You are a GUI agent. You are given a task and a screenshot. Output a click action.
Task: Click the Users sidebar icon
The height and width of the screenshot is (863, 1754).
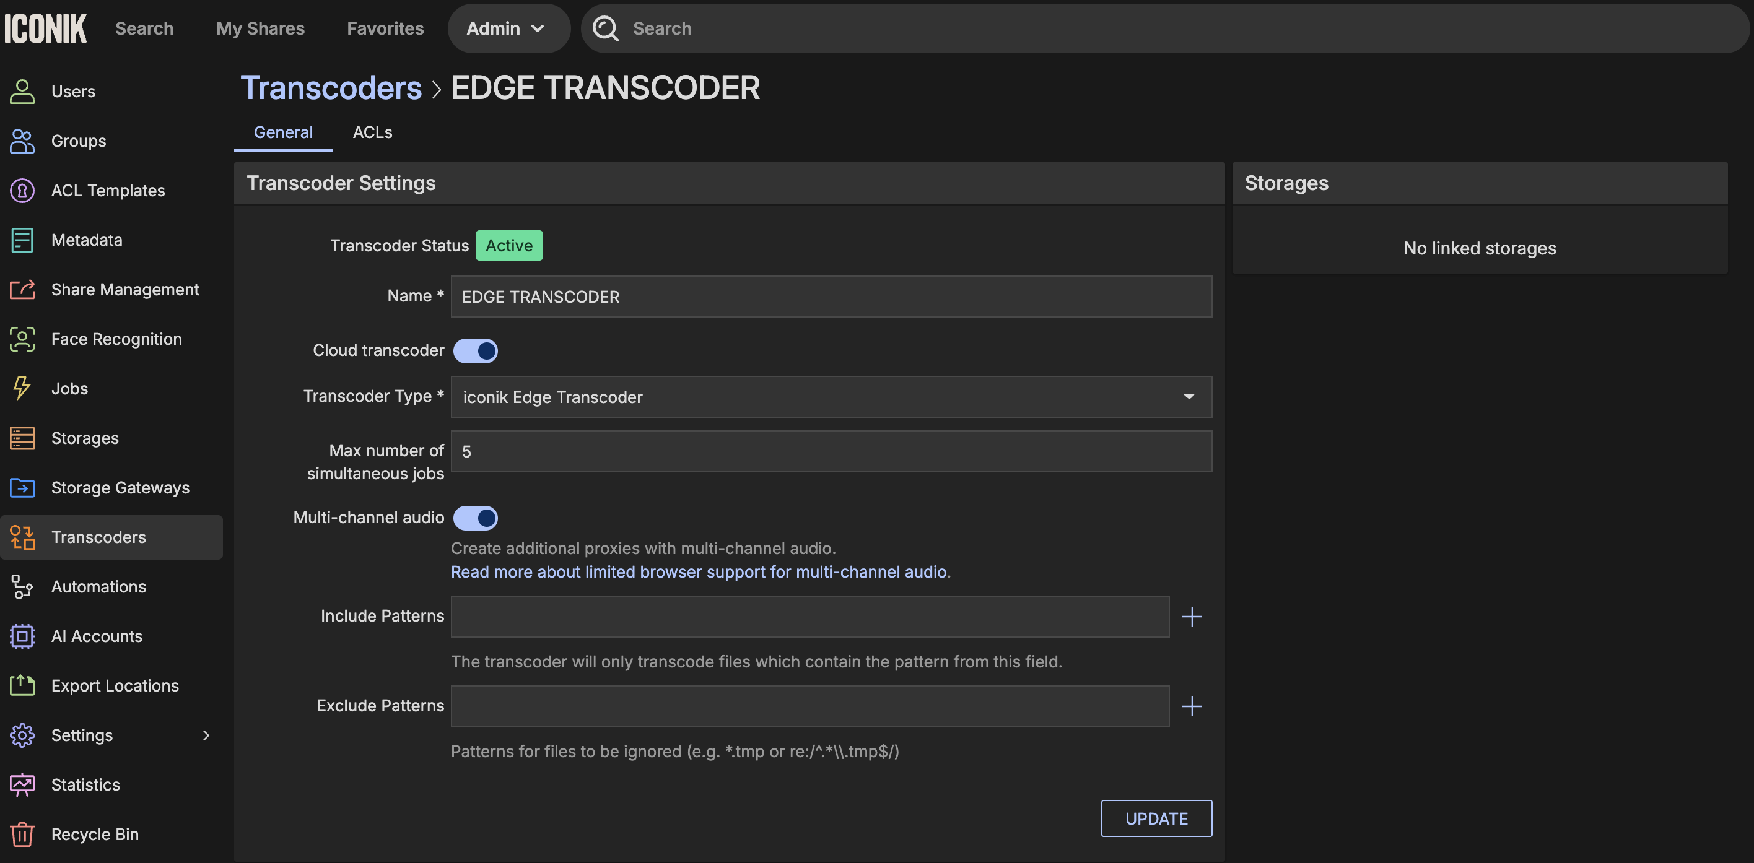click(x=22, y=91)
